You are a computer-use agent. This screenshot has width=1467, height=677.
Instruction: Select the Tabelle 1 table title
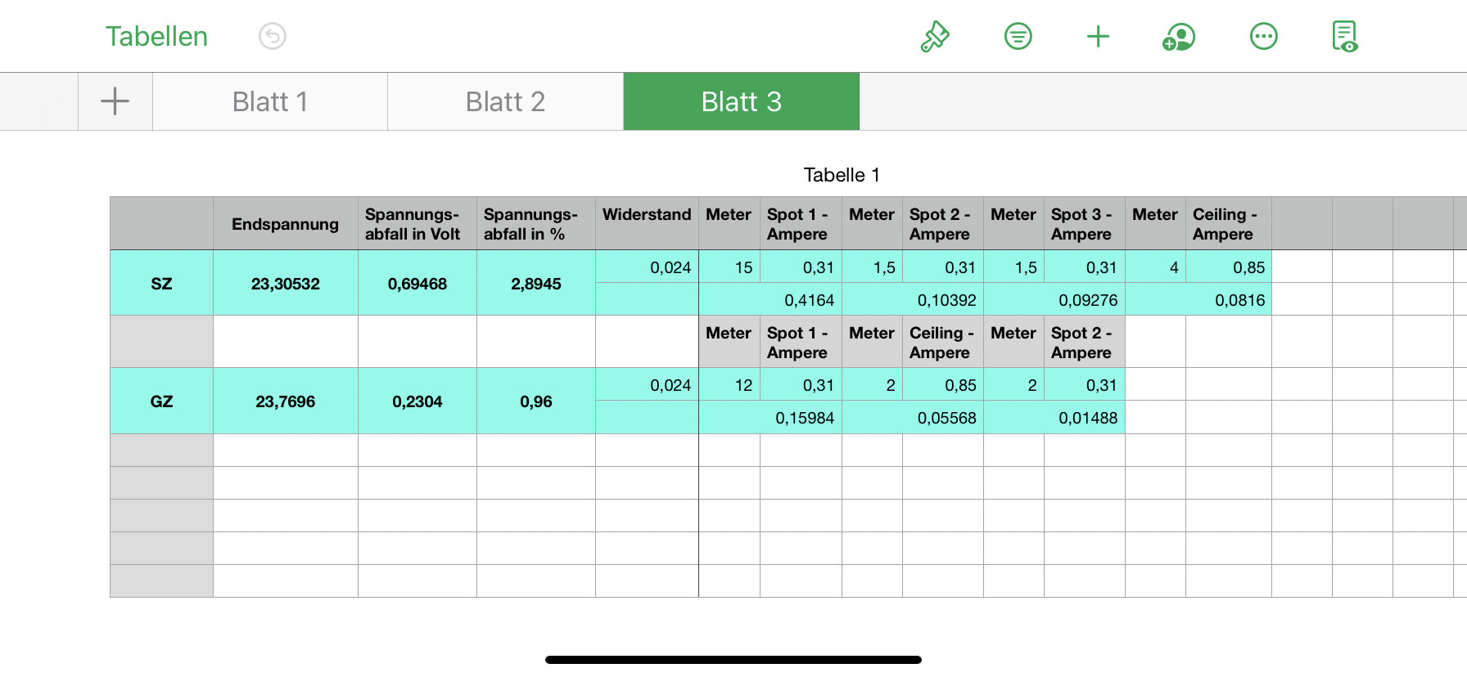point(841,175)
